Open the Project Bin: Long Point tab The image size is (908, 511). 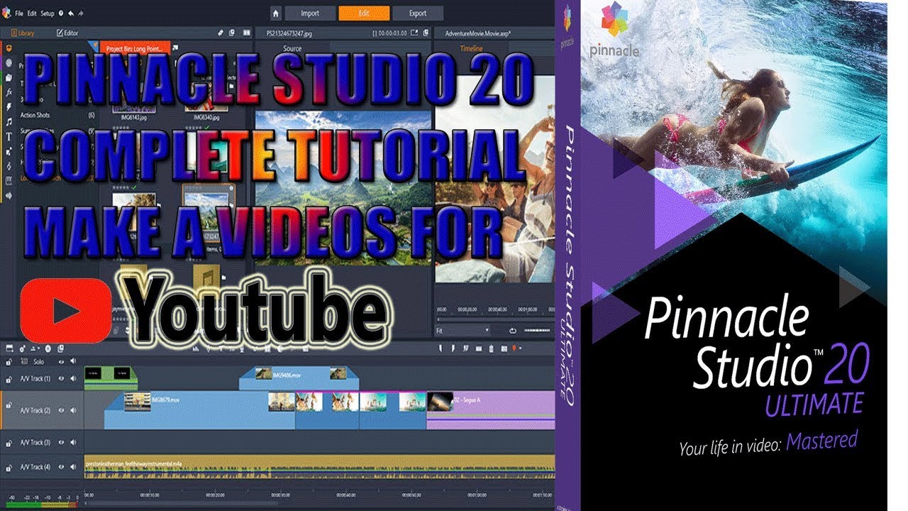(135, 48)
